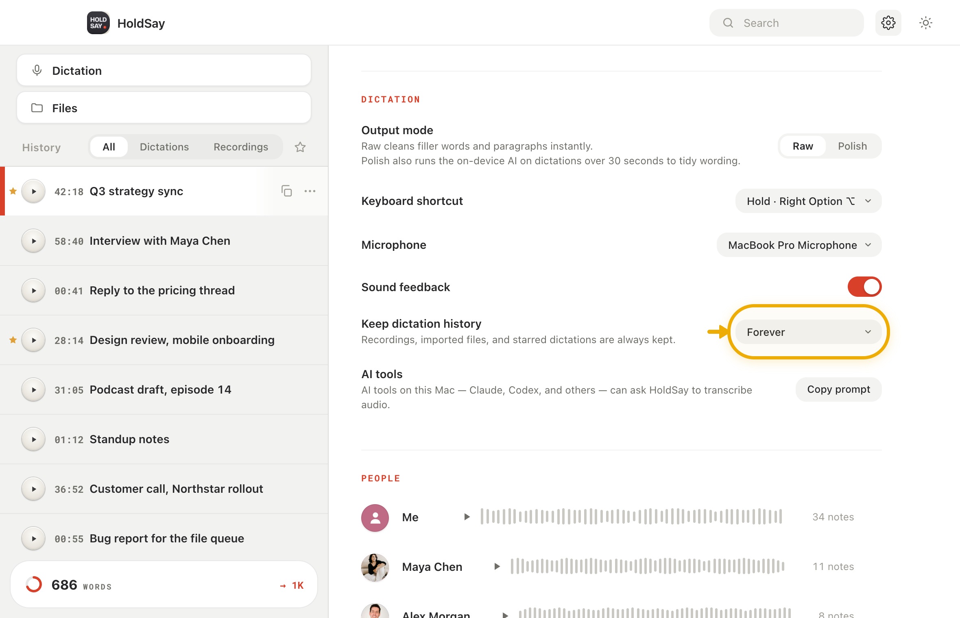Select Polish output mode

tap(852, 146)
